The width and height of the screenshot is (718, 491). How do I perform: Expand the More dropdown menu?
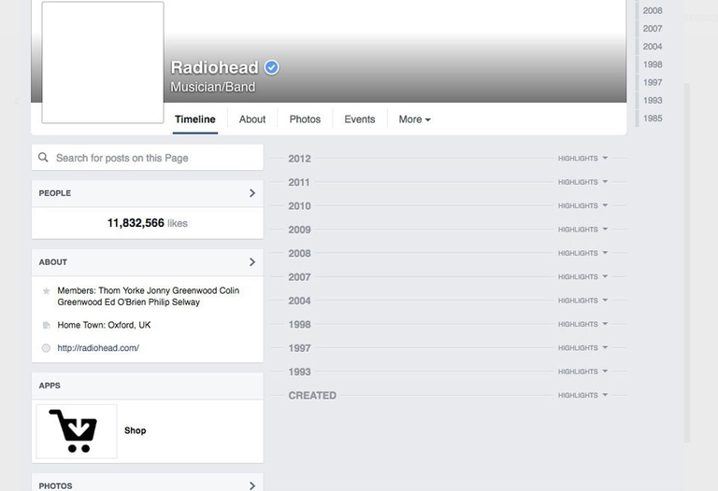click(414, 119)
